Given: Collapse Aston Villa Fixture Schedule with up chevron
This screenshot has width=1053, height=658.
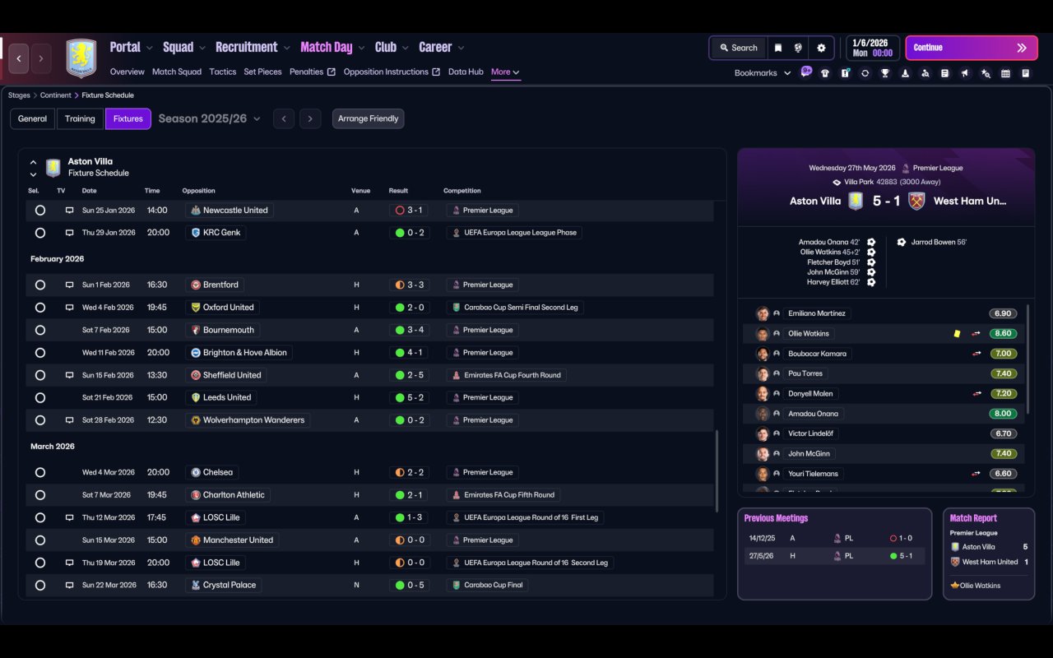Looking at the screenshot, I should [x=33, y=162].
